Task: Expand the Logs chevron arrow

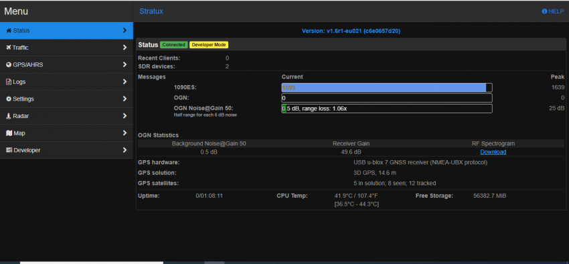Action: point(125,82)
